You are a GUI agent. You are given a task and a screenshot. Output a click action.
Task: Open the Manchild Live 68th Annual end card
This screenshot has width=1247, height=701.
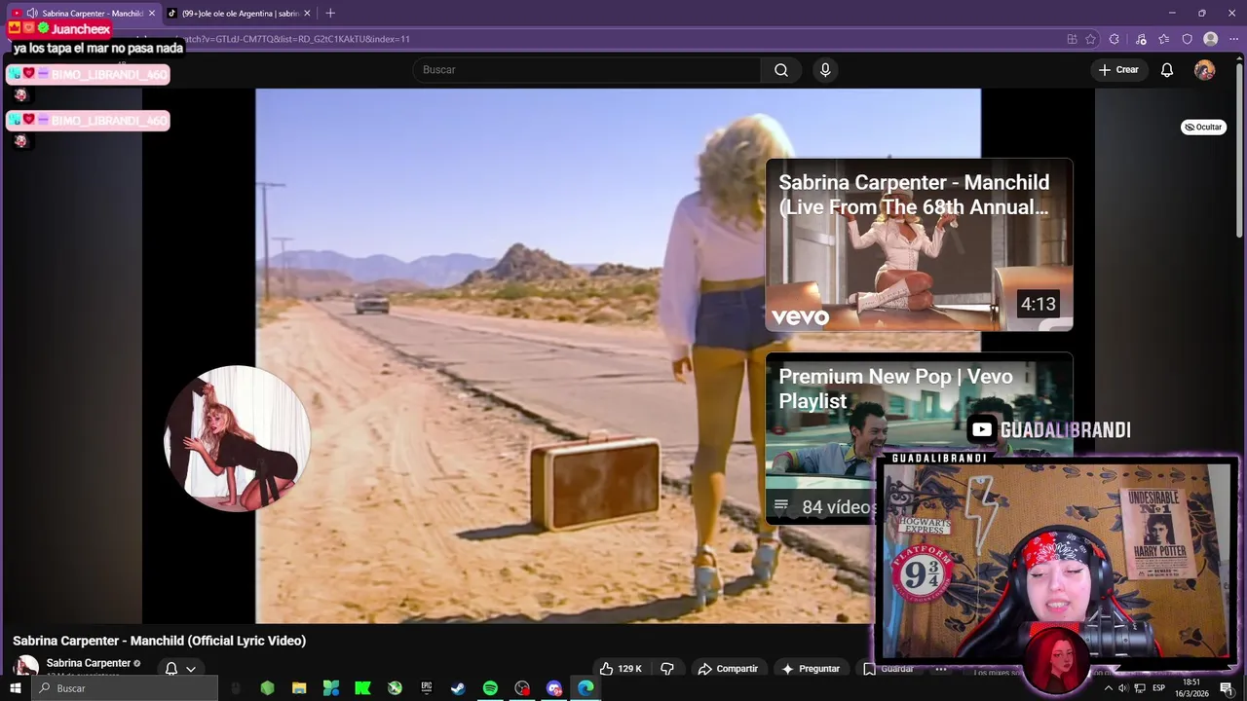(919, 244)
